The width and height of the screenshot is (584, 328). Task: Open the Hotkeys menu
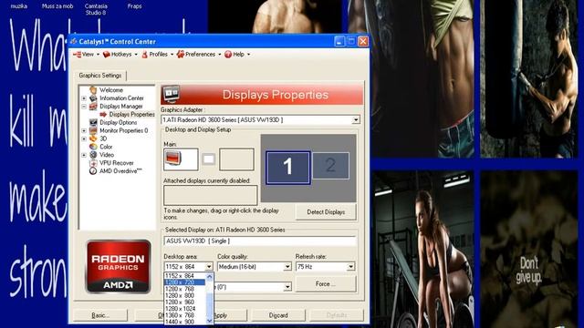coord(120,55)
